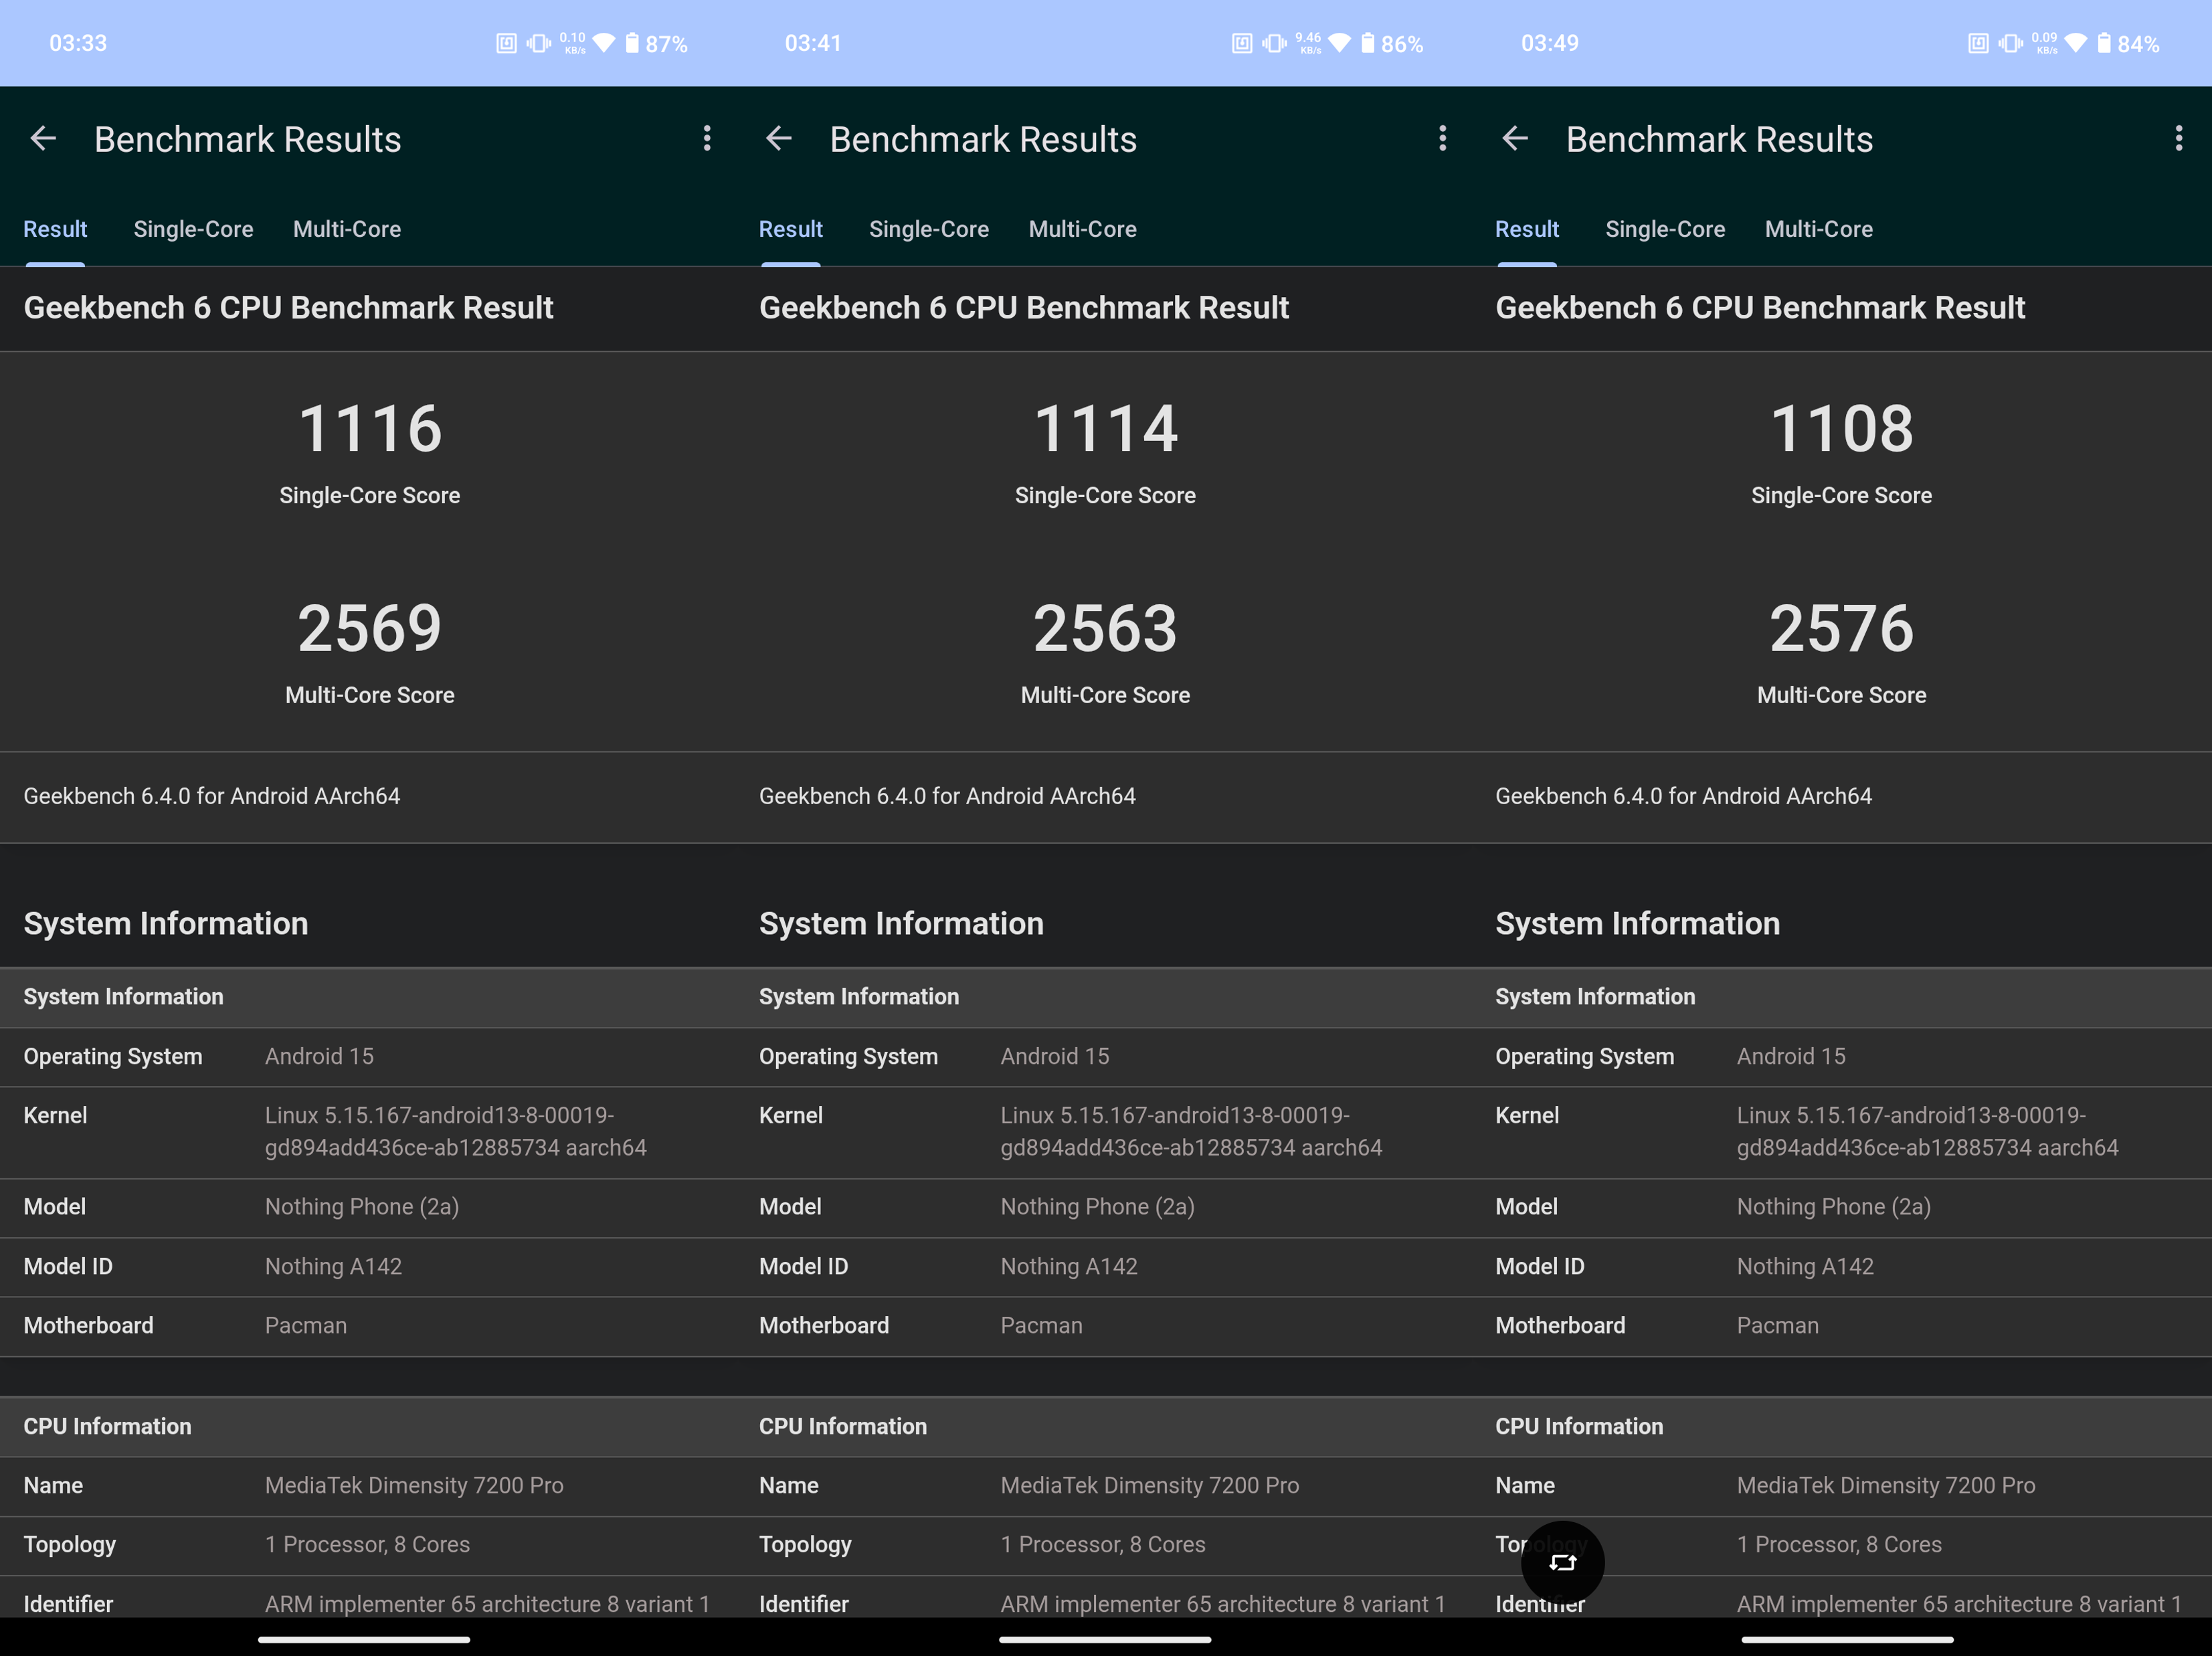Tap vibrate mode icon in 03:49 status bar
The image size is (2212, 1656).
click(x=2010, y=43)
